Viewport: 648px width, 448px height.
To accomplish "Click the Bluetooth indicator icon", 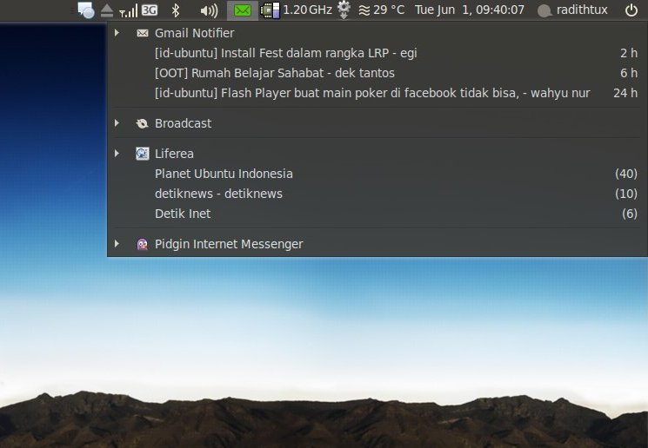I will pyautogui.click(x=176, y=10).
